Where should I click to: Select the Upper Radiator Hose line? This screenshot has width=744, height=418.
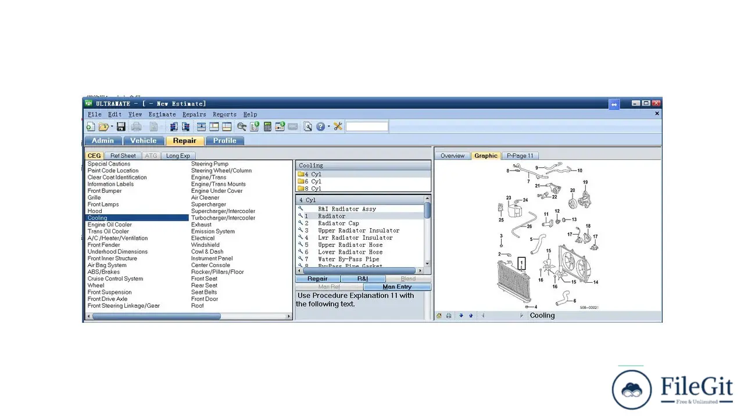tap(350, 245)
